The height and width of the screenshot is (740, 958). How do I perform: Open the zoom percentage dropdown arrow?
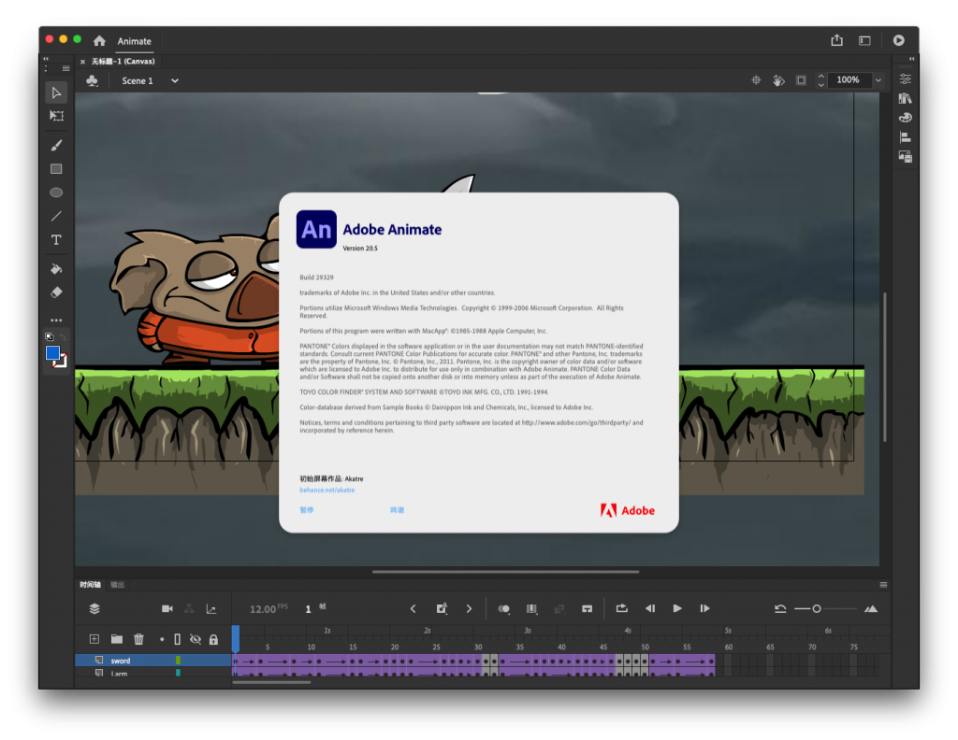pyautogui.click(x=878, y=80)
